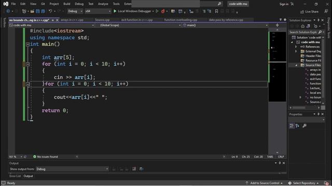Click the navigate backward toolbar icon
The image size is (332, 186).
[x=8, y=11]
